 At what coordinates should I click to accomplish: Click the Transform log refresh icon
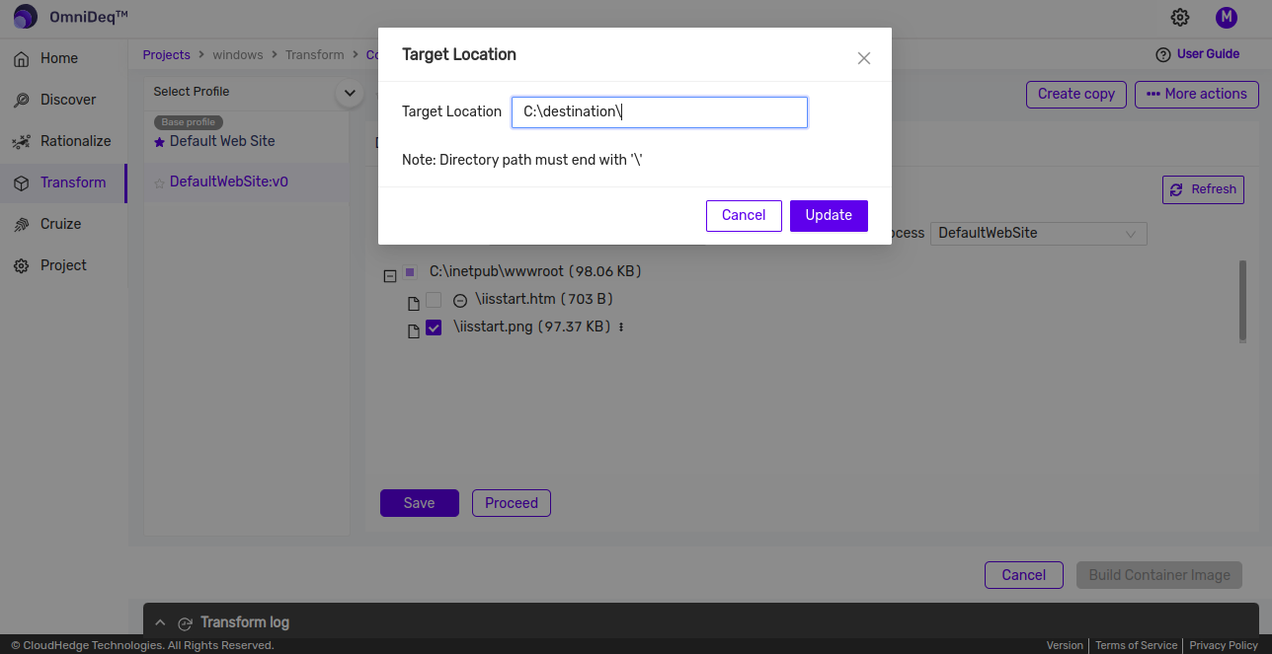185,623
